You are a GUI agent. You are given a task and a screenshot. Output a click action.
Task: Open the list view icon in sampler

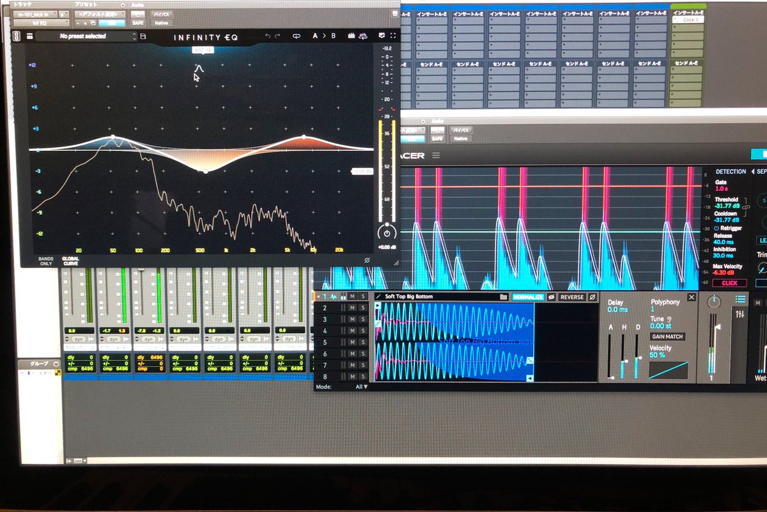pyautogui.click(x=740, y=299)
